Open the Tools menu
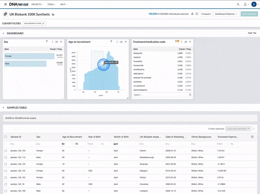The image size is (260, 194). (x=52, y=4)
